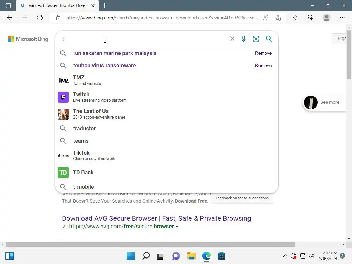Open File Explorer from taskbar
This screenshot has height=264, width=352.
[x=191, y=256]
